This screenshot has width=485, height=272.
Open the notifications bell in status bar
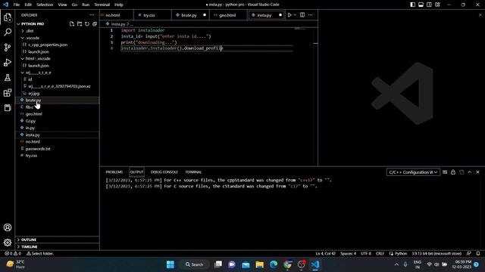click(x=478, y=254)
